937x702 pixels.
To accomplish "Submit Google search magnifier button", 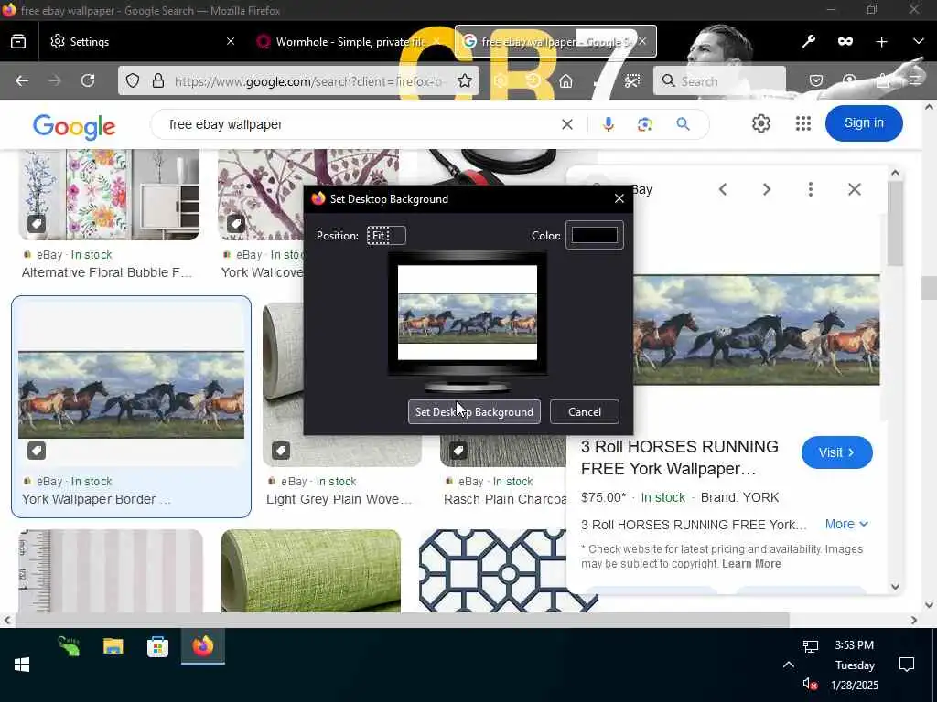I will pos(683,124).
